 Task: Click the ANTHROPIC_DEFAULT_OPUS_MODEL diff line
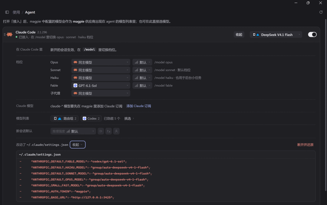tap(90, 180)
